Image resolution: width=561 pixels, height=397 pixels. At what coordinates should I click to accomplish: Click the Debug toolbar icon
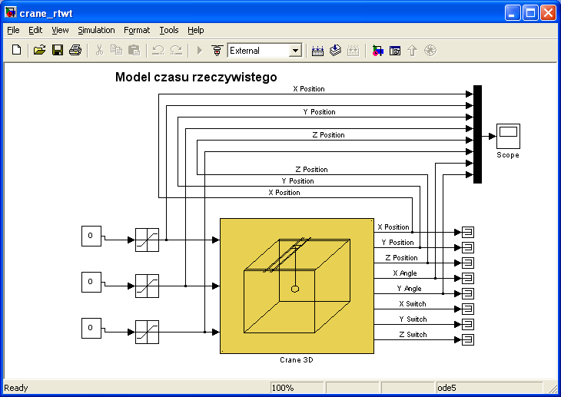pos(430,51)
